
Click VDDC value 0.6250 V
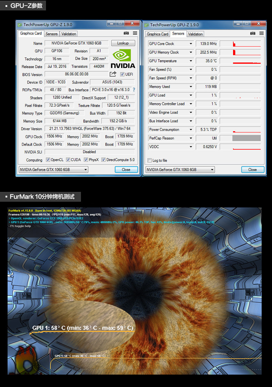pyautogui.click(x=207, y=147)
